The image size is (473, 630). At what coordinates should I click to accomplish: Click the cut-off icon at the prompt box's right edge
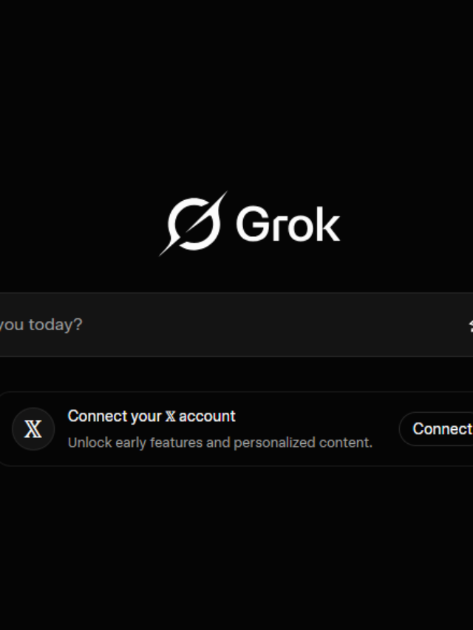click(x=470, y=325)
